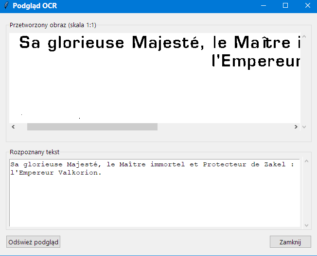
Task: Click down arrow of image preview vertical scrollbar
Action: click(x=304, y=127)
